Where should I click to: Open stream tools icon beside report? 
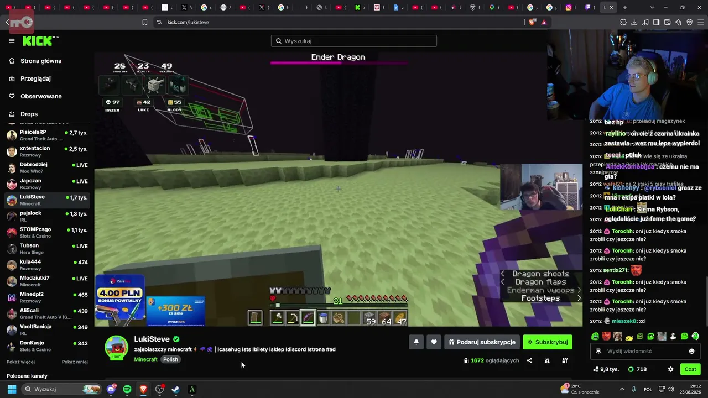(565, 360)
